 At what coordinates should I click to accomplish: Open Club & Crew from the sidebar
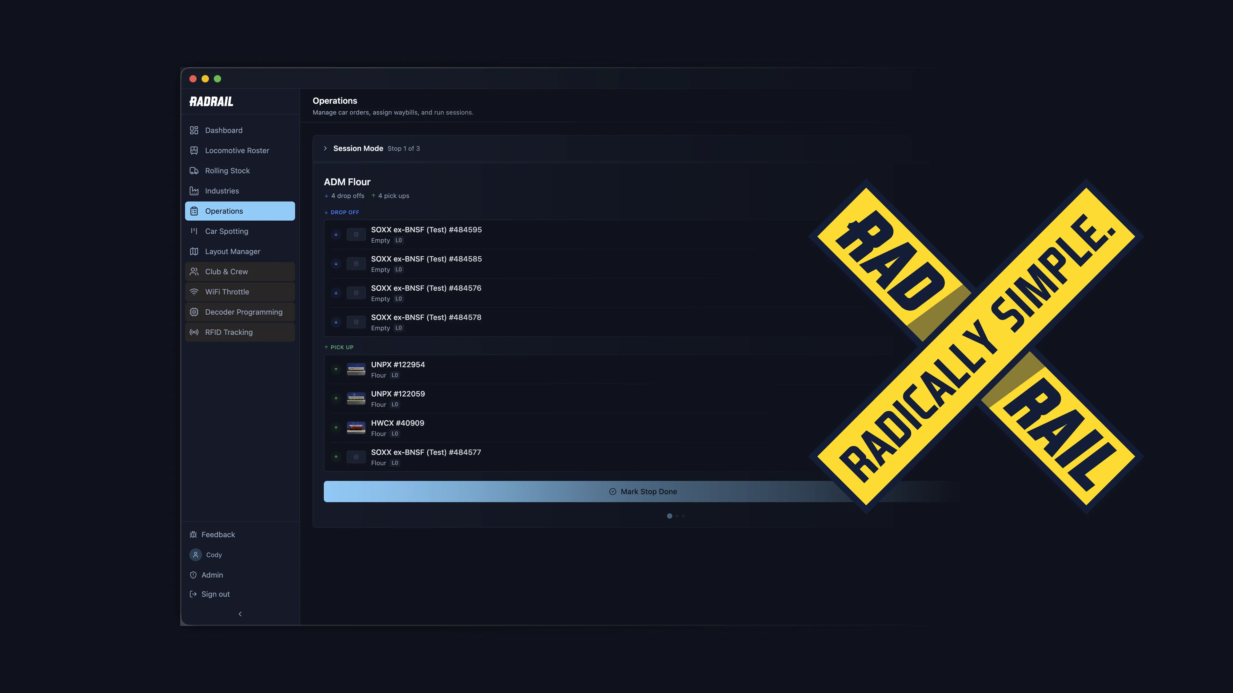click(x=240, y=272)
